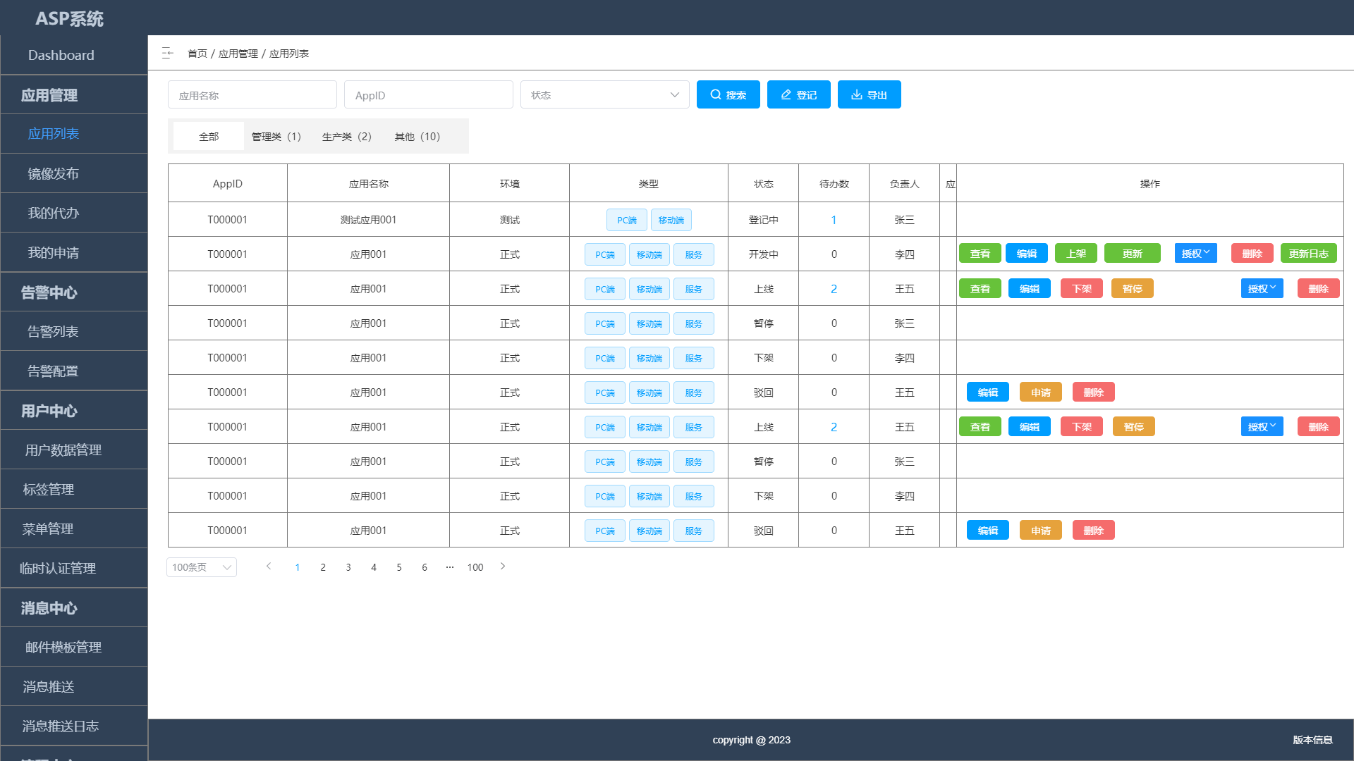The width and height of the screenshot is (1354, 761).
Task: Focus the 应用名称 search field
Action: point(252,94)
